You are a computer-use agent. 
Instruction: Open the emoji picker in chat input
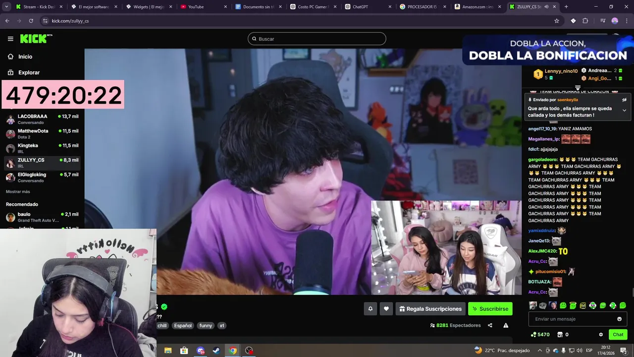(619, 319)
